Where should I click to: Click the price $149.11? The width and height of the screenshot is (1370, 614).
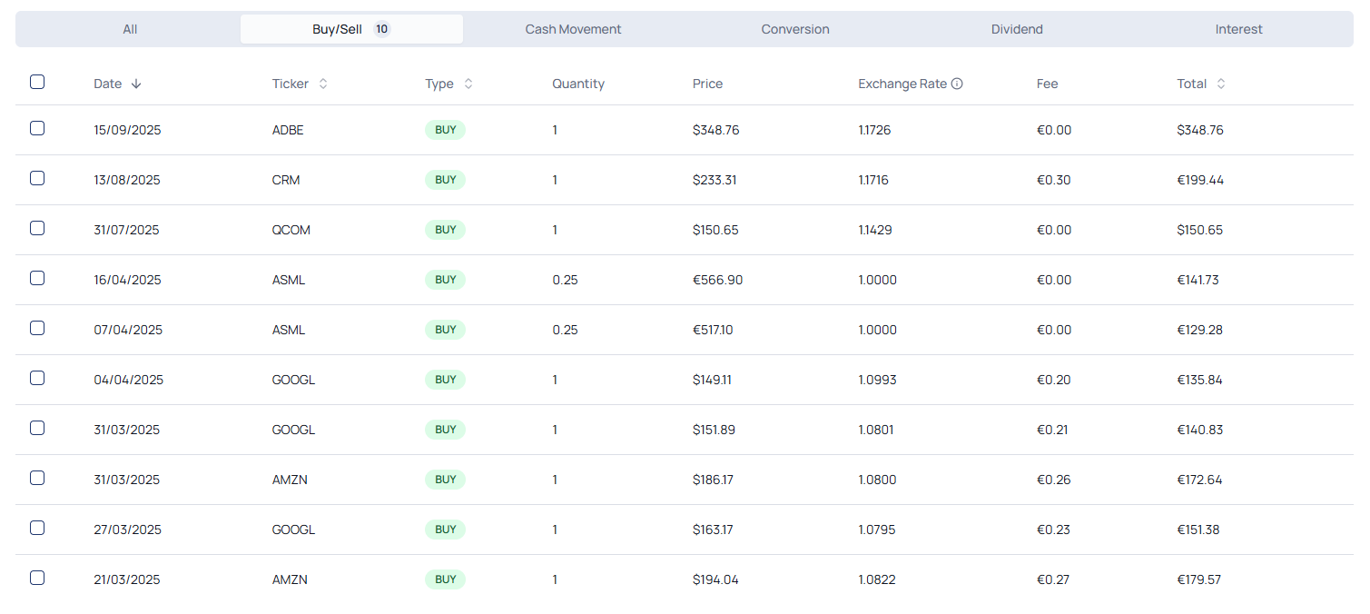point(712,380)
